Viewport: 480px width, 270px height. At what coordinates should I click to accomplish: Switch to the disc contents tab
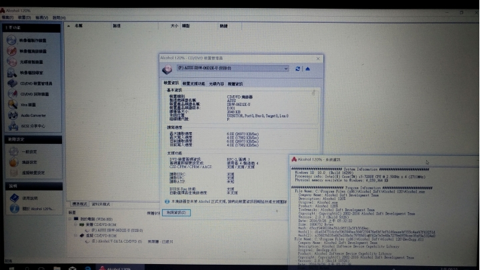(217, 83)
